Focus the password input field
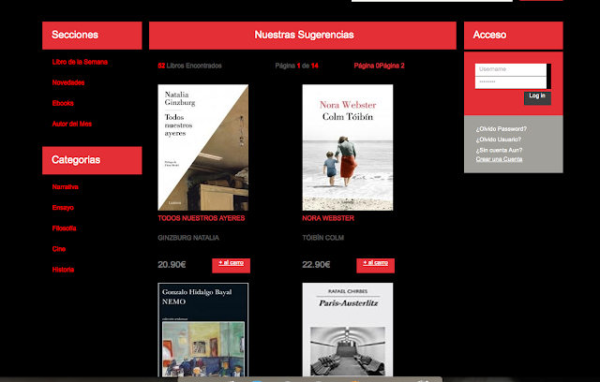 point(510,82)
